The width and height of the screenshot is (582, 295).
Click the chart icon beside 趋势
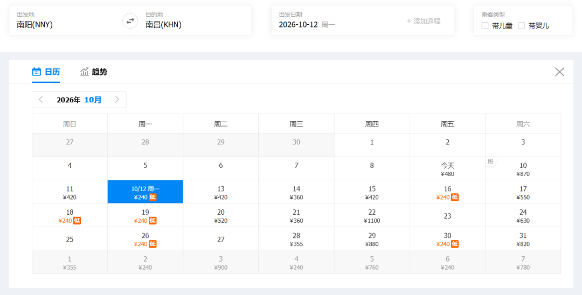pos(84,72)
